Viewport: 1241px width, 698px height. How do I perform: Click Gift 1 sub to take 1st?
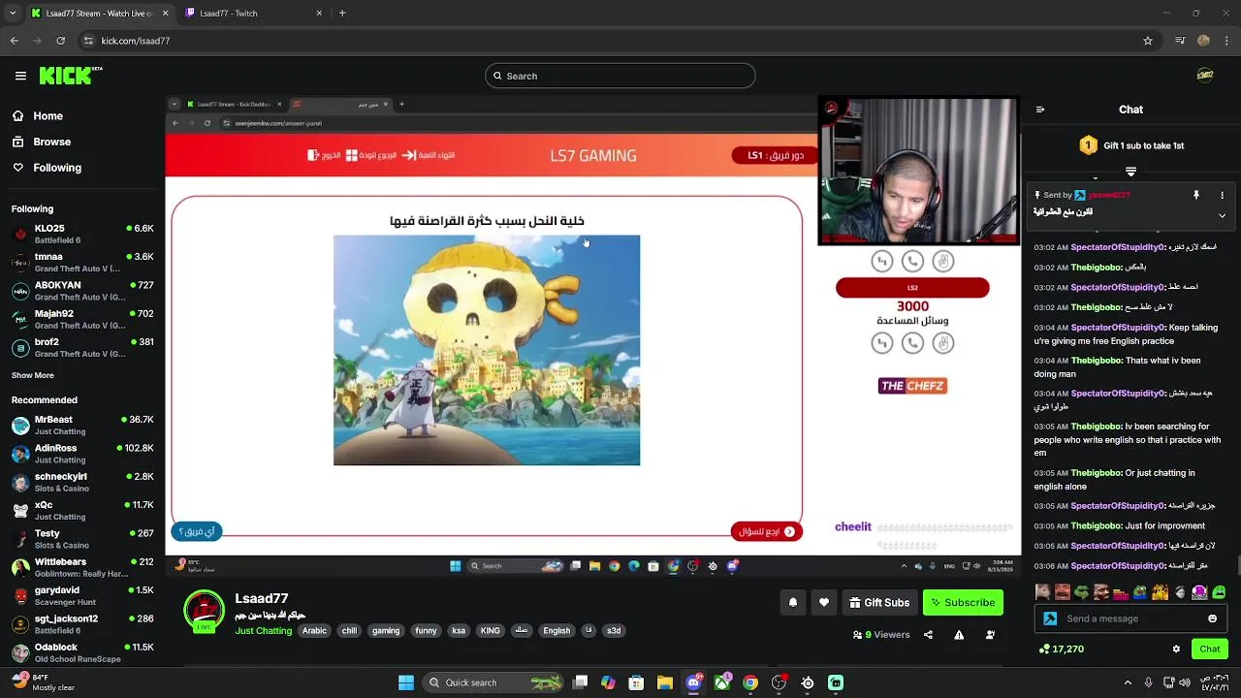[x=1131, y=145]
